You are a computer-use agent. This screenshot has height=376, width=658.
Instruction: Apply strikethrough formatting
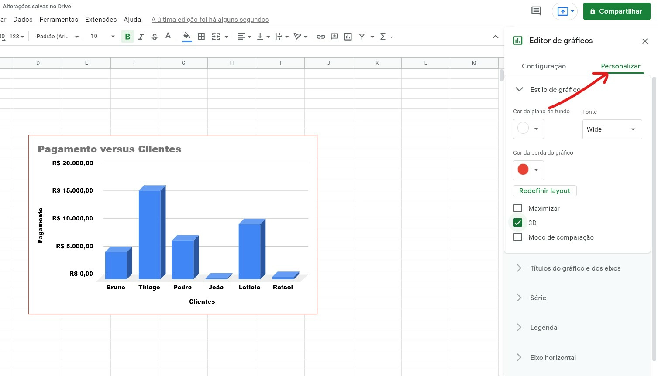pyautogui.click(x=155, y=37)
